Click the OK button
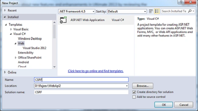198x111 pixels. click(x=164, y=105)
